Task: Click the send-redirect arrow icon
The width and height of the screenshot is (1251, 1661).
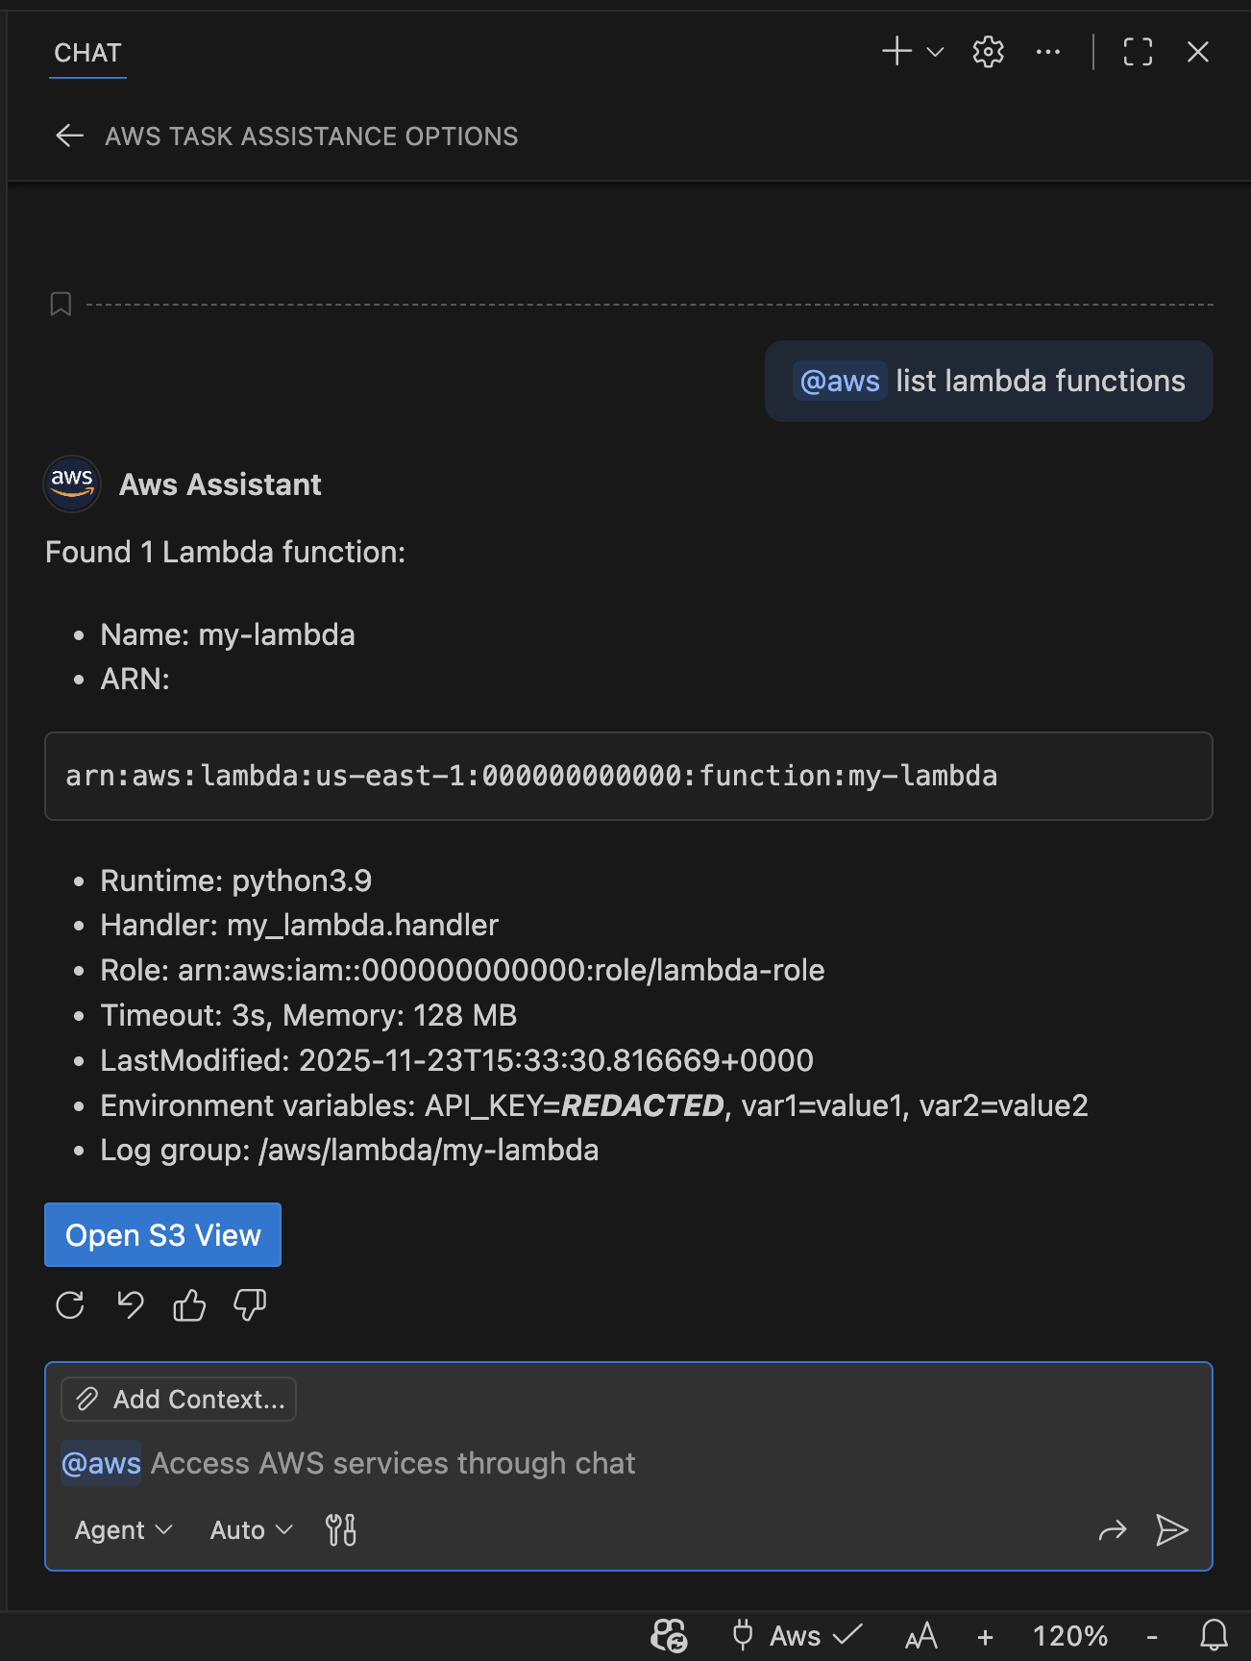Action: 1112,1529
